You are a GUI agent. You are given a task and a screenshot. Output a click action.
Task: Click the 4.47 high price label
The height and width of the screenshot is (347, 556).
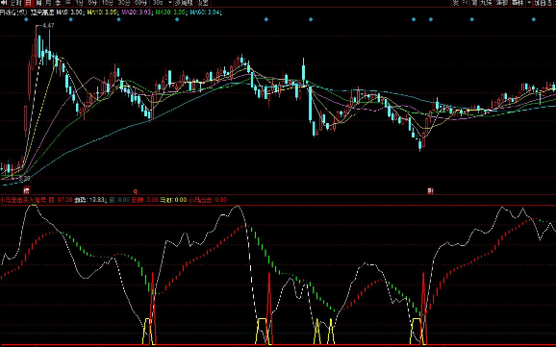(x=48, y=26)
